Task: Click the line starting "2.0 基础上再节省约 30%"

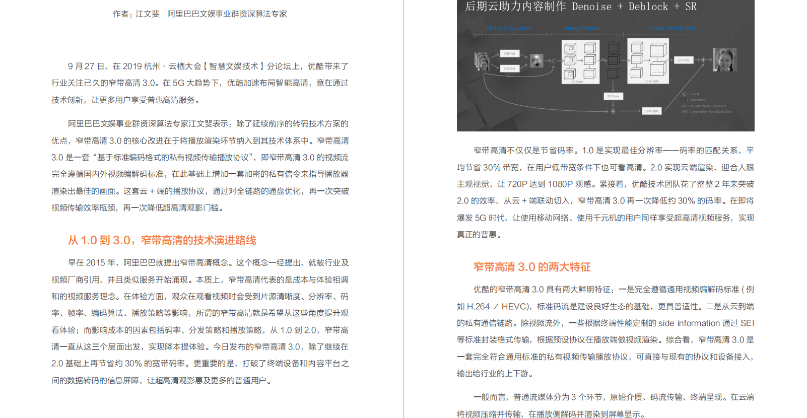Action: coord(200,364)
